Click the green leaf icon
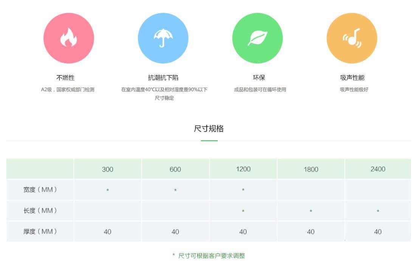420x263 pixels. pos(257,38)
